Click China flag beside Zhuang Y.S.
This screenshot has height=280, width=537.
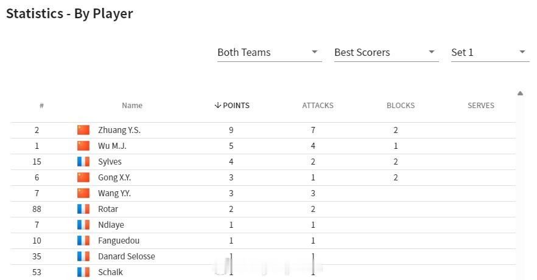(83, 130)
